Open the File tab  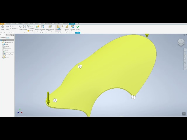click(x=2, y=24)
